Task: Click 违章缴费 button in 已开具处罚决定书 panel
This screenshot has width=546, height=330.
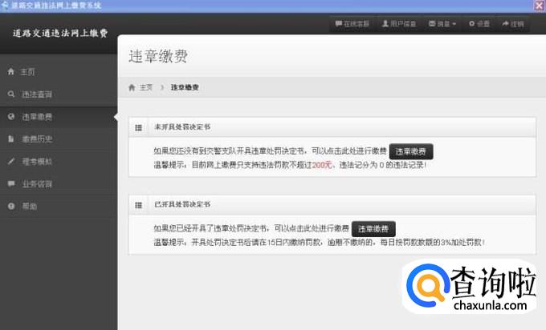Action: [373, 229]
